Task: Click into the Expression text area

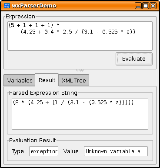Action: 80,36
